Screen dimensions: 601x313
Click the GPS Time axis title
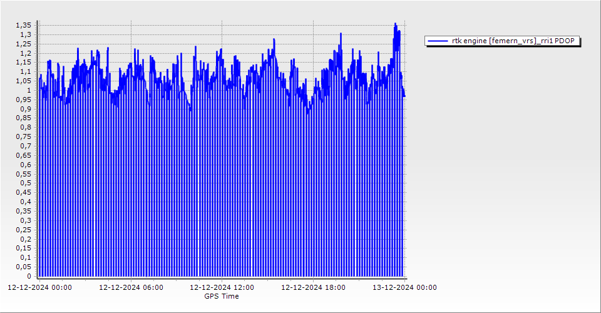(221, 296)
